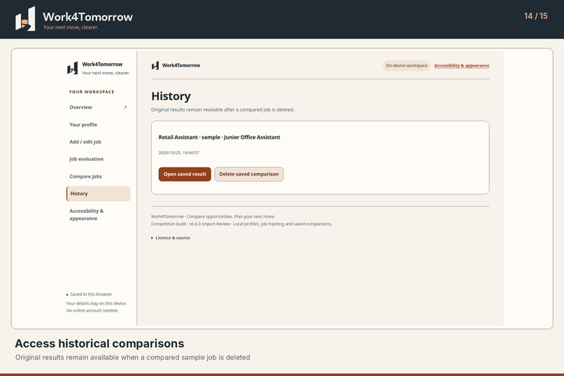Click the timestamp 2026/10/25, 14:46:57
The image size is (564, 376).
coord(178,153)
